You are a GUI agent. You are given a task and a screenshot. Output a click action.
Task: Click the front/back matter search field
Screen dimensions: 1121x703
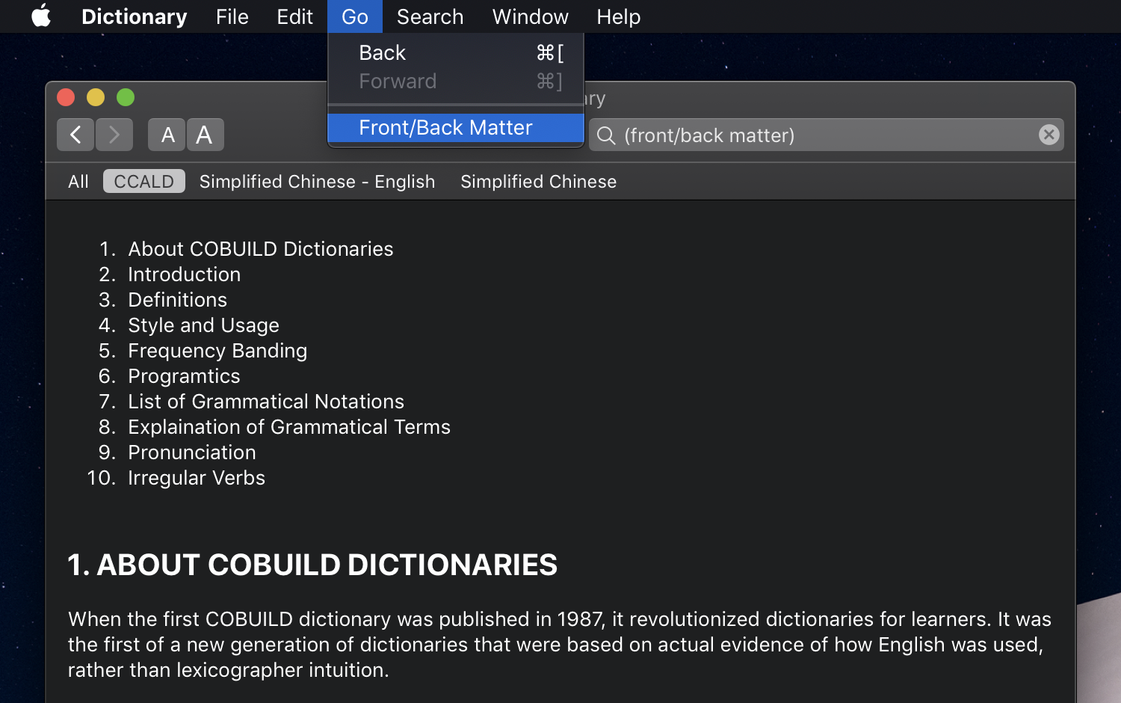click(x=822, y=135)
